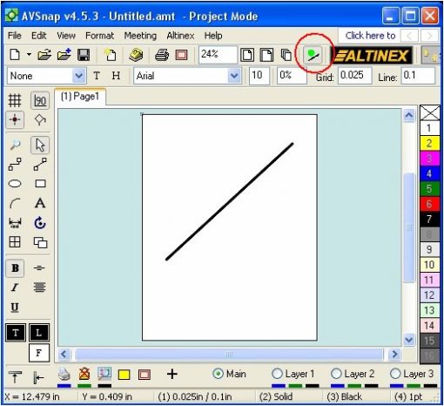Click the floppy disk Save icon
Screen dimensions: 444x406
coord(84,55)
